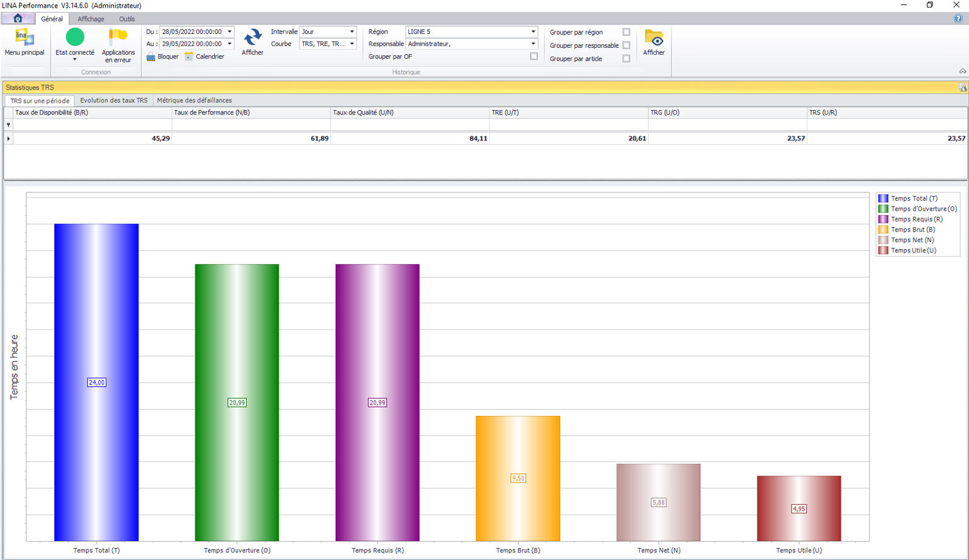The image size is (969, 560).
Task: Sort by Taux de Performance (N/B) column
Action: pyautogui.click(x=251, y=113)
